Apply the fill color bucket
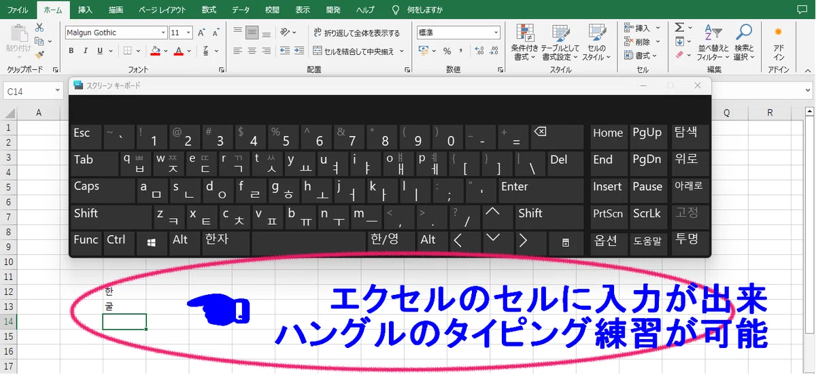Screen dimensions: 816x388 (x=156, y=51)
